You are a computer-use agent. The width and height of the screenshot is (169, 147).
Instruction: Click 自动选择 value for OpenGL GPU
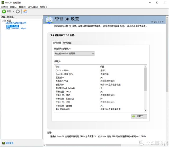pyautogui.click(x=105, y=74)
